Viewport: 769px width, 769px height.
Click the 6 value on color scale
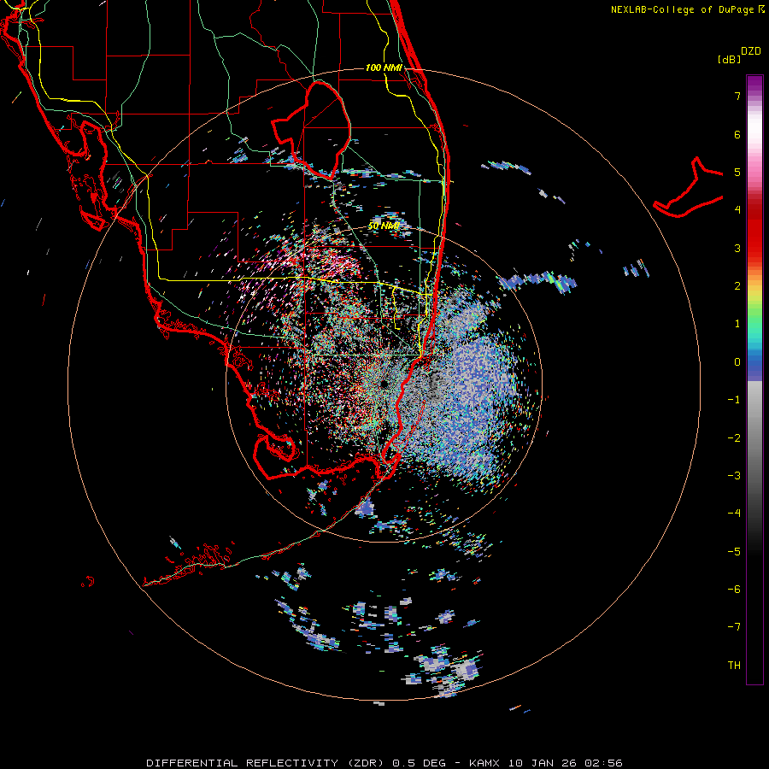tap(737, 134)
